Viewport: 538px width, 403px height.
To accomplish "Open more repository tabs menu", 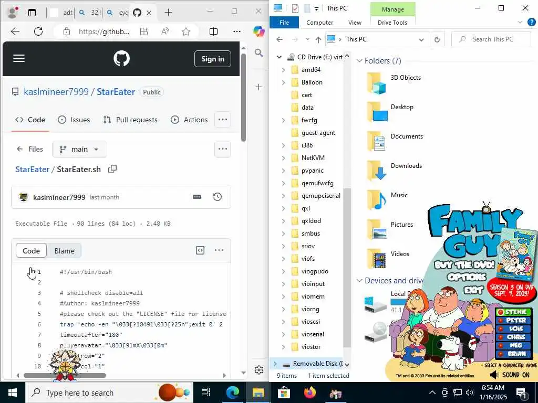I will click(223, 120).
